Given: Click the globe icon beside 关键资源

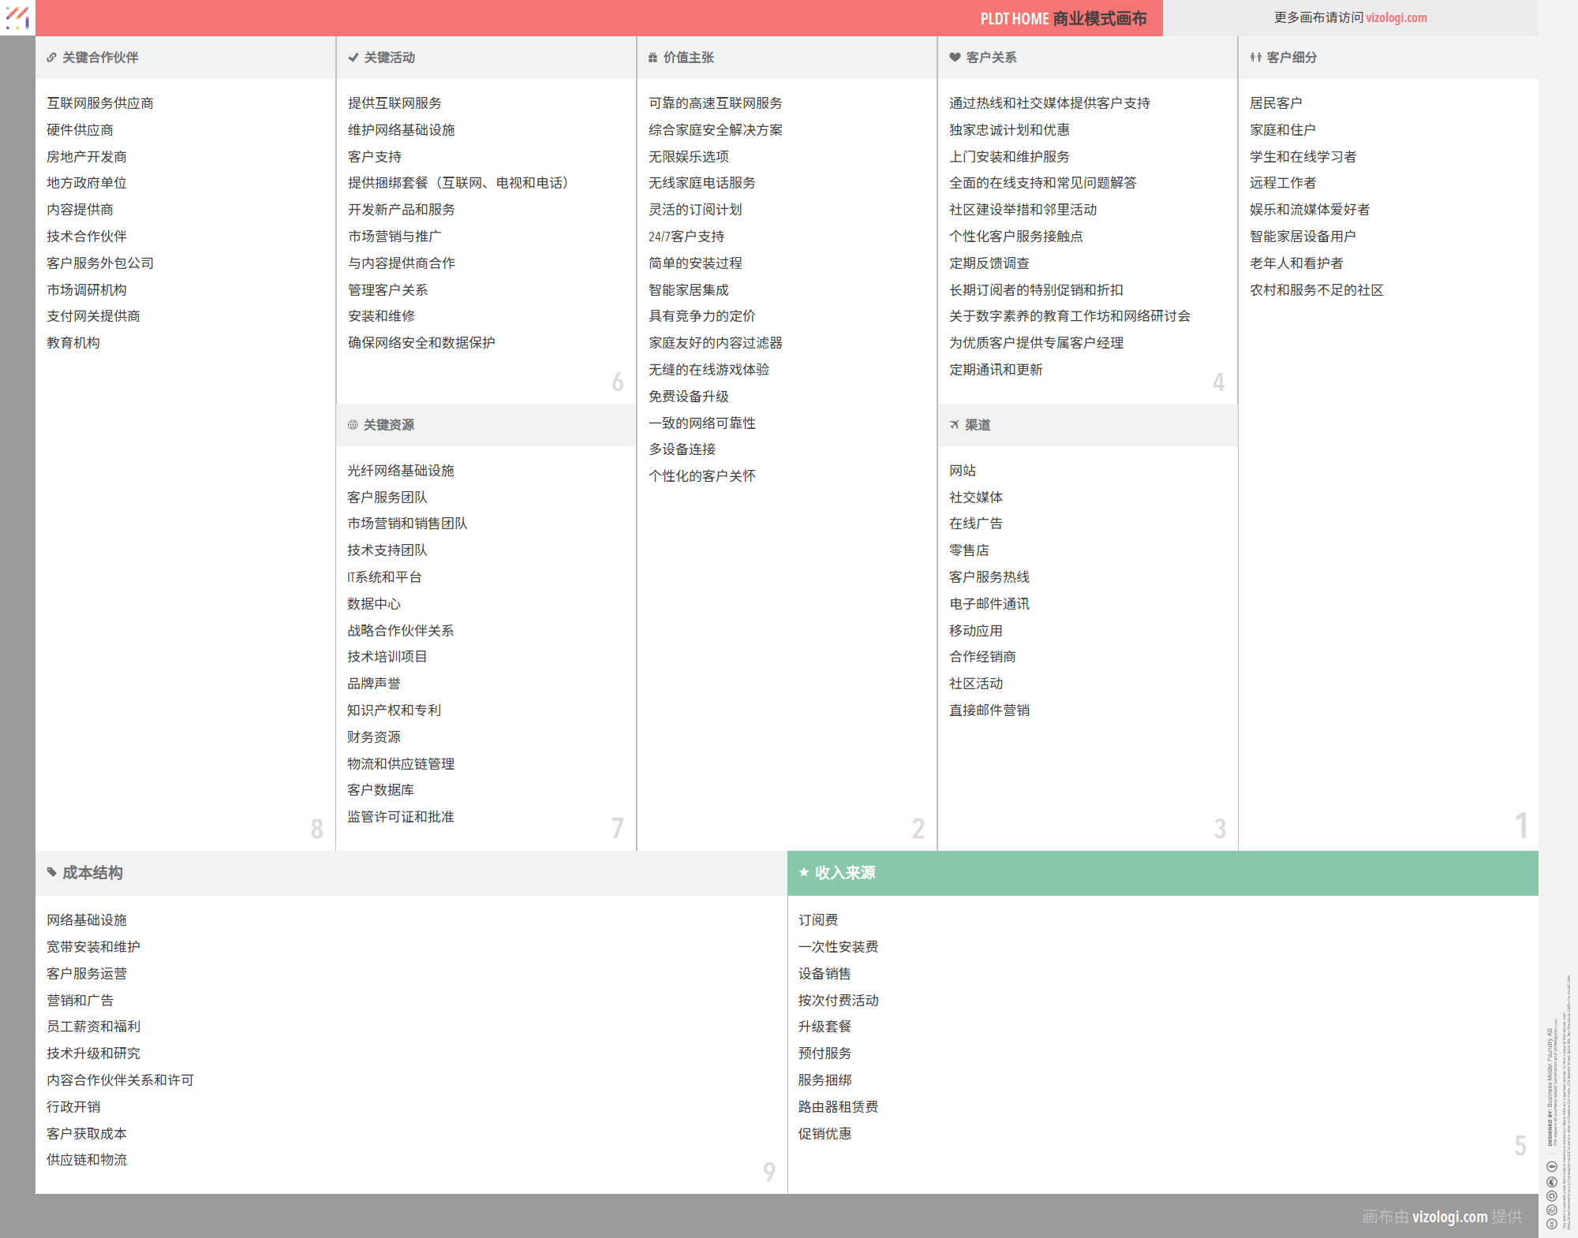Looking at the screenshot, I should (353, 425).
